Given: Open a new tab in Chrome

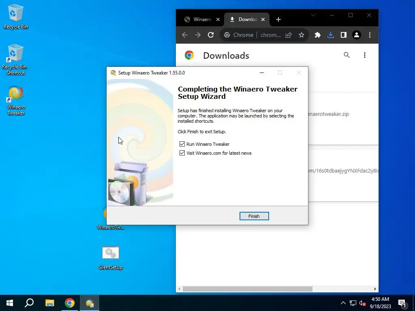Looking at the screenshot, I should [x=278, y=19].
